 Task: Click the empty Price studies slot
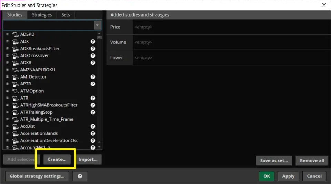click(232, 27)
